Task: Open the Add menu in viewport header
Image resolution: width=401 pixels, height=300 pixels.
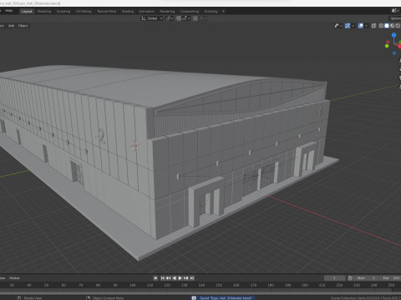Action: pos(11,26)
